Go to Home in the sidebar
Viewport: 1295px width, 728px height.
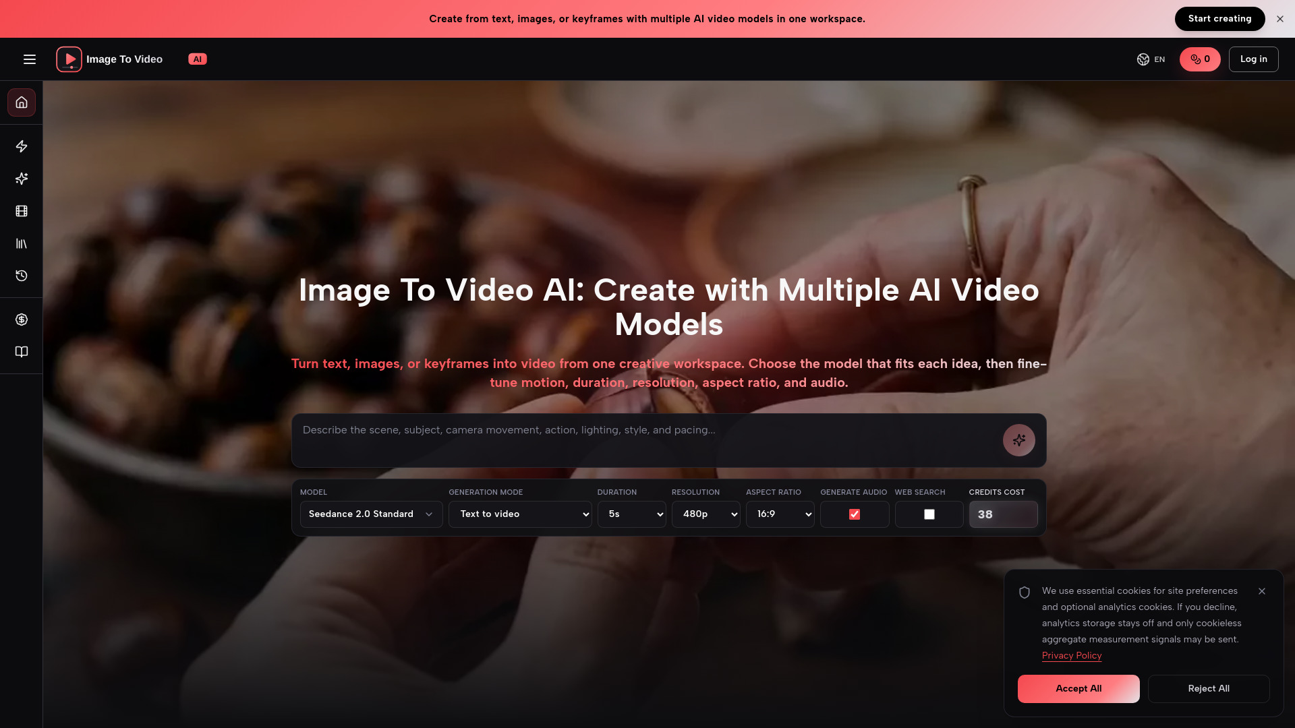pyautogui.click(x=22, y=102)
